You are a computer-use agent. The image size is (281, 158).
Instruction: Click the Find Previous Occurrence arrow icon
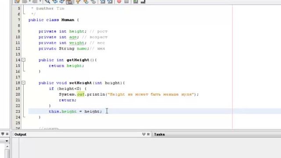(x=55, y=2)
